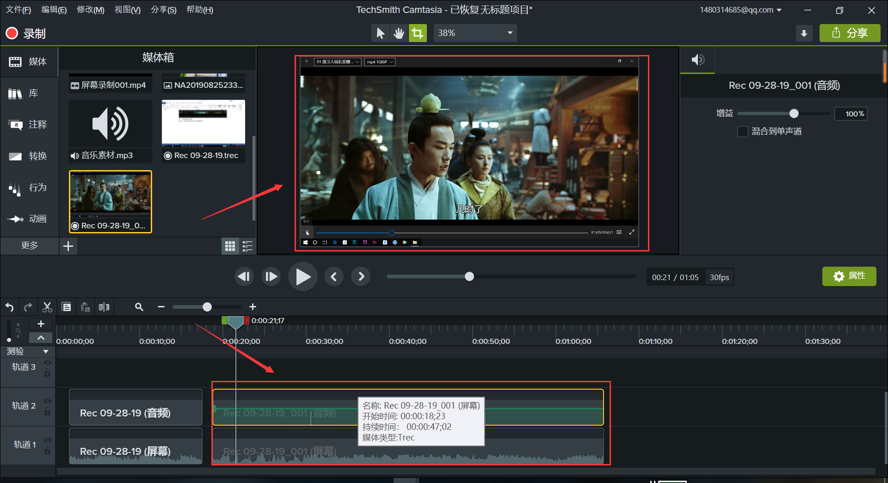Click the large Play button
The width and height of the screenshot is (888, 483).
click(x=302, y=276)
